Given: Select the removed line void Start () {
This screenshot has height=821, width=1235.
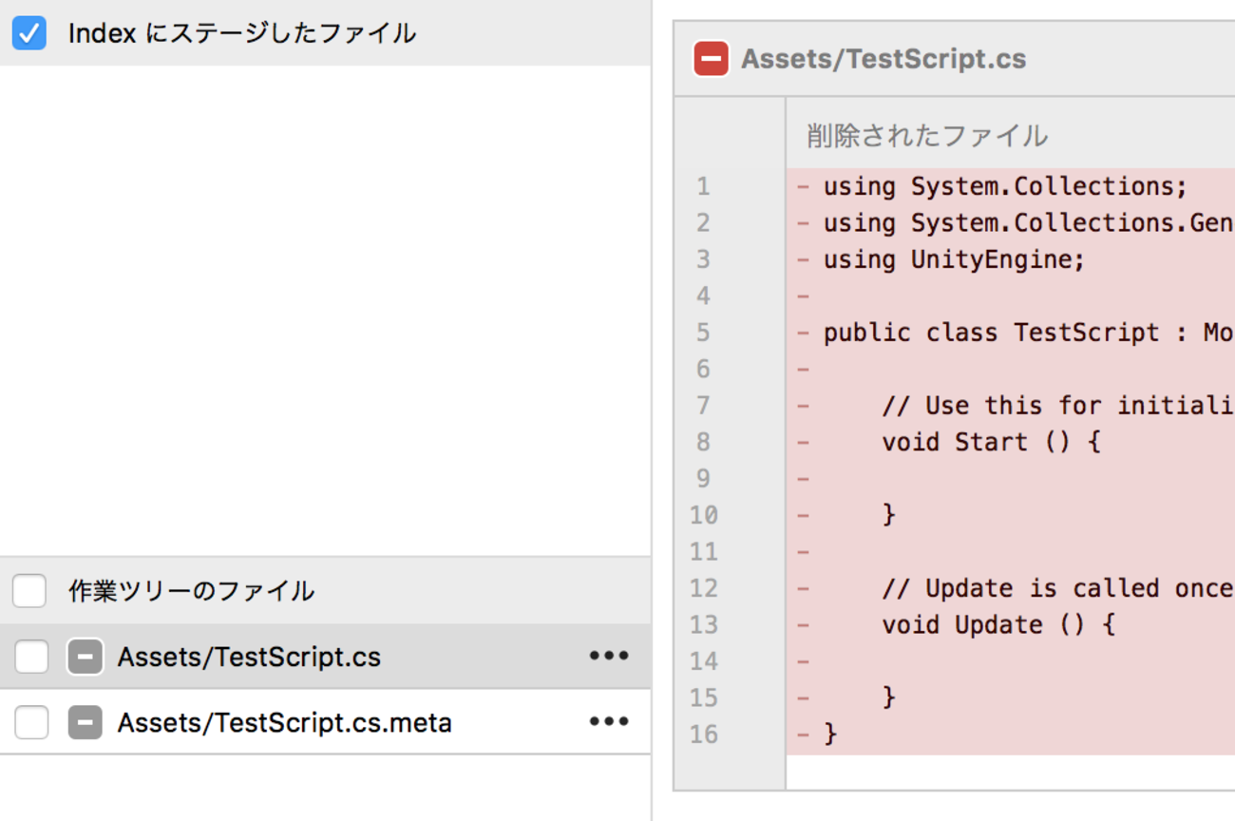Looking at the screenshot, I should (991, 442).
